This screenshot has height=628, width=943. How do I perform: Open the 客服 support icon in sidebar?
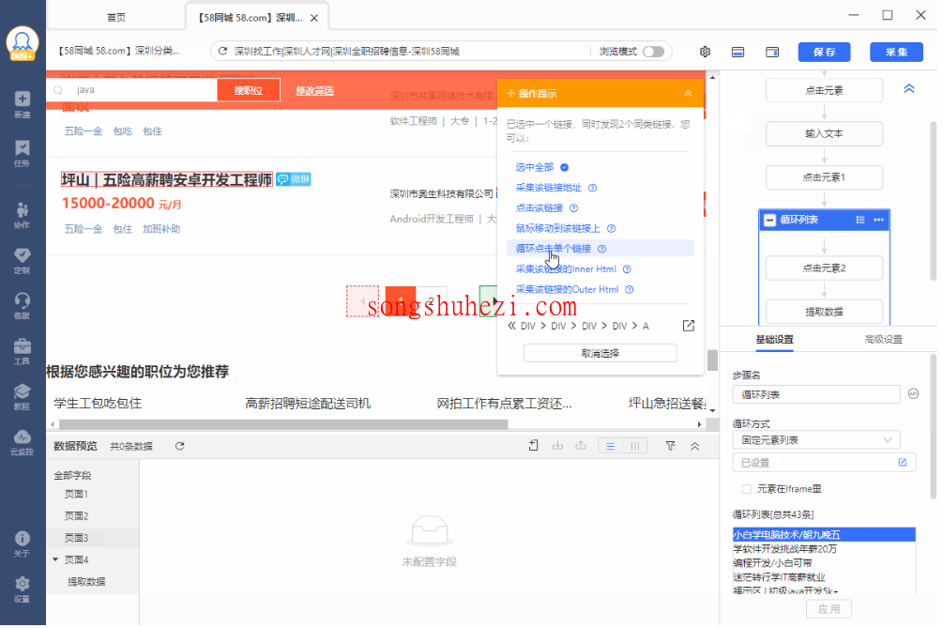pos(23,306)
